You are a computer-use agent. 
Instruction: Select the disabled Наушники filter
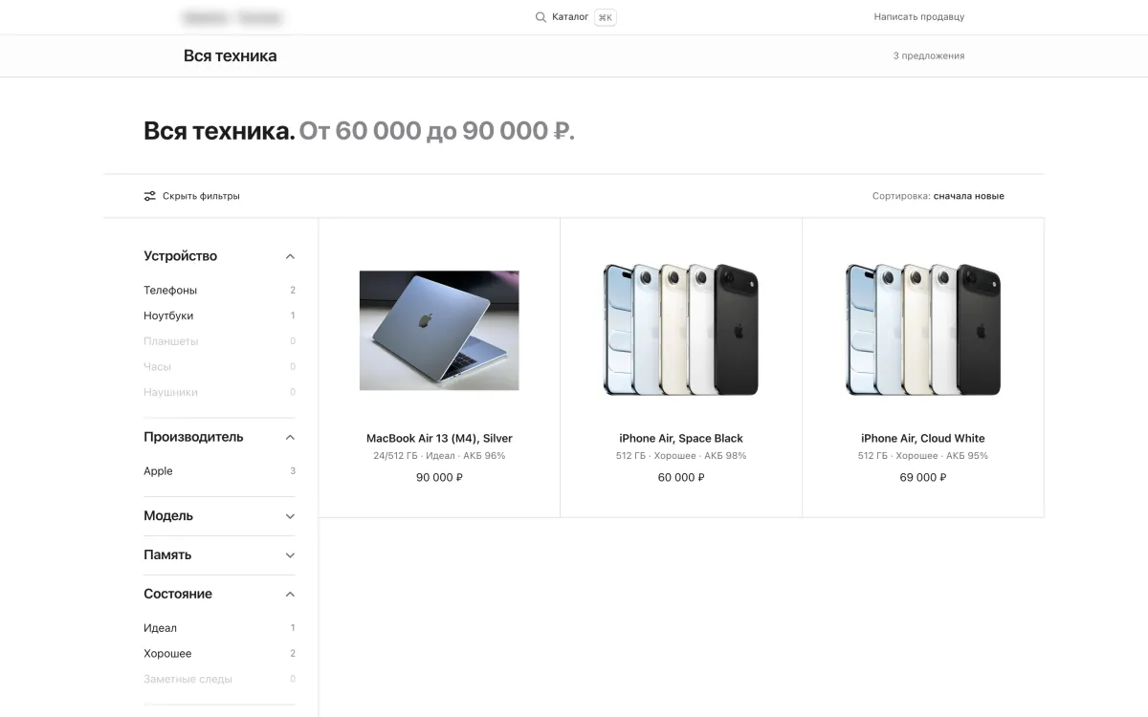coord(219,392)
